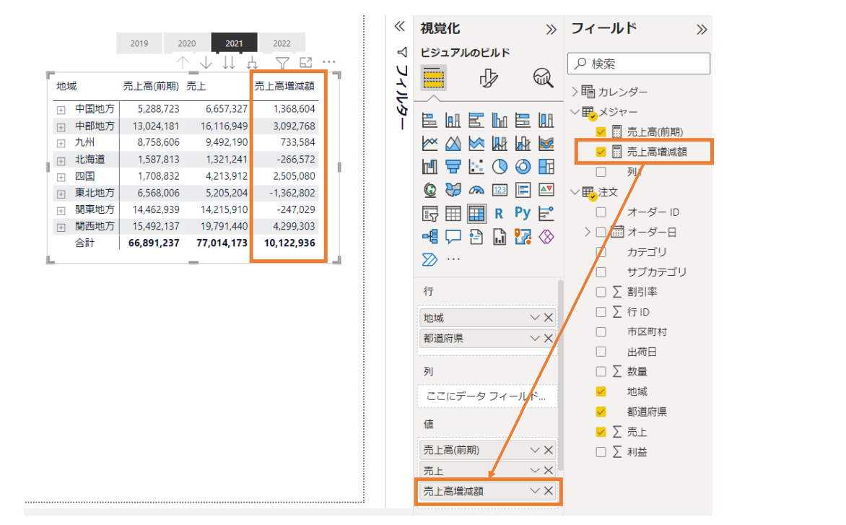Open filters on the matrix visual
Viewport: 846px width, 525px height.
[281, 61]
